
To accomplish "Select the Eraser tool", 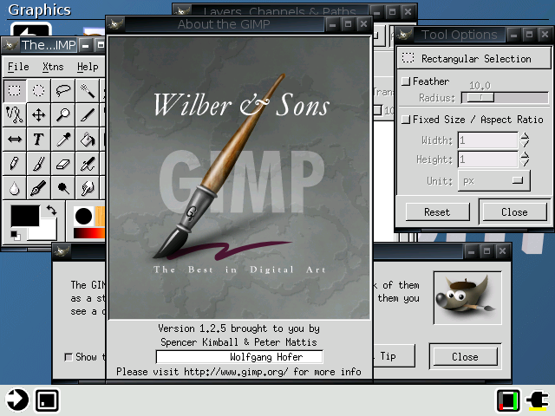I will [x=63, y=164].
